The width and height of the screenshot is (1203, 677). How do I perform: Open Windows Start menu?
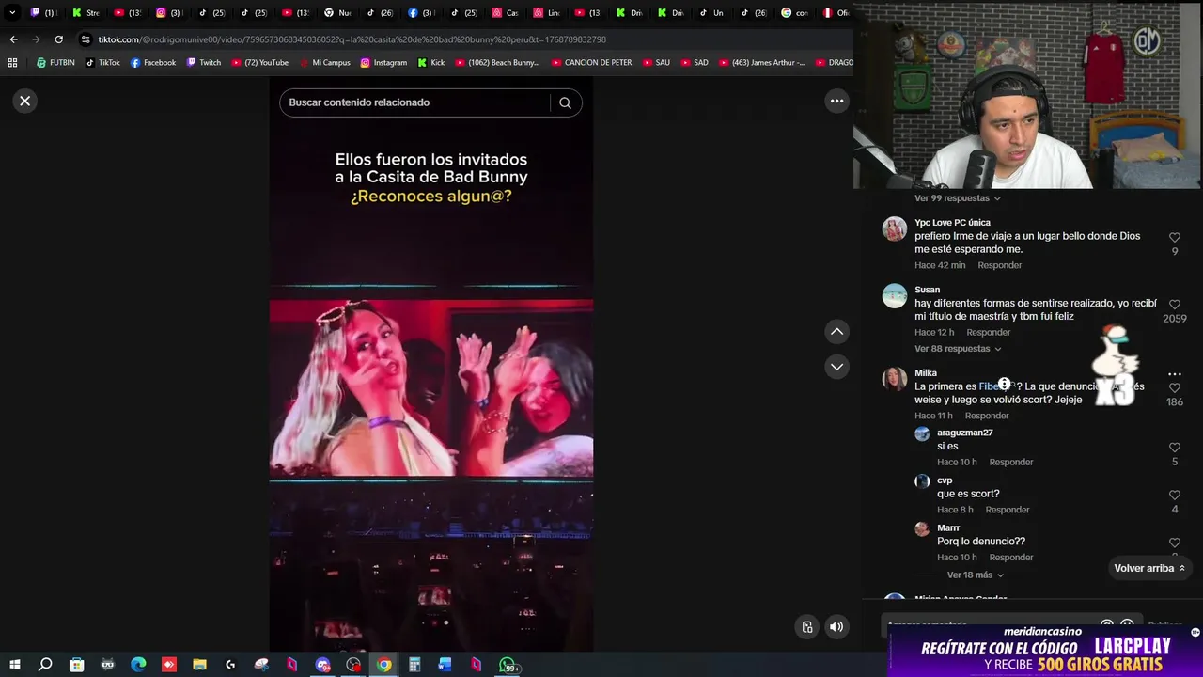(x=15, y=665)
